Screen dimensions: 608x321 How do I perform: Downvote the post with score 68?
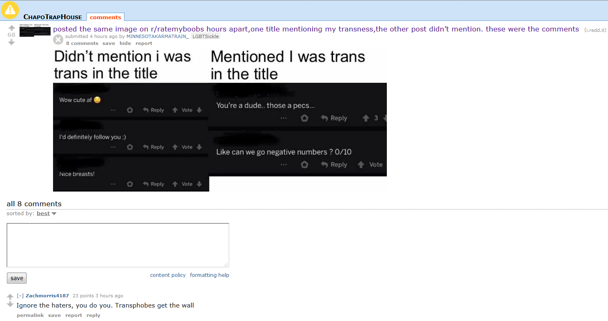(11, 42)
